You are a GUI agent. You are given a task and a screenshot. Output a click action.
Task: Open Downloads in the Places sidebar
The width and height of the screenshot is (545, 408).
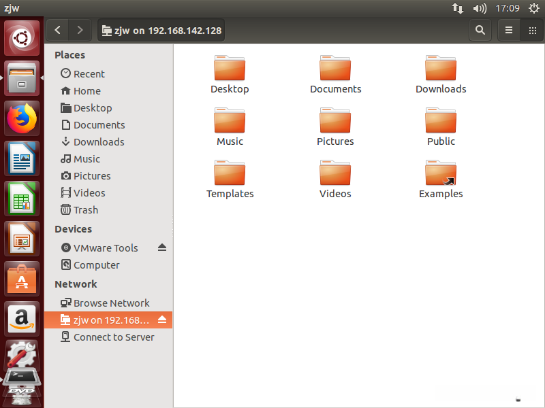(108, 142)
